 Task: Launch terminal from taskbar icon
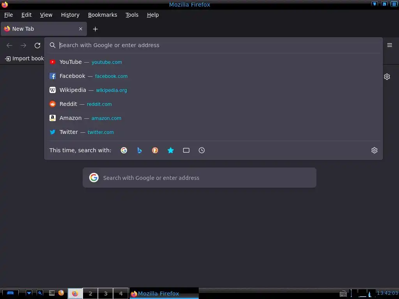tap(52, 293)
